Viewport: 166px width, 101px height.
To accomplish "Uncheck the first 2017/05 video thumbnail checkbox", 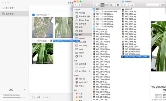I will (51, 36).
